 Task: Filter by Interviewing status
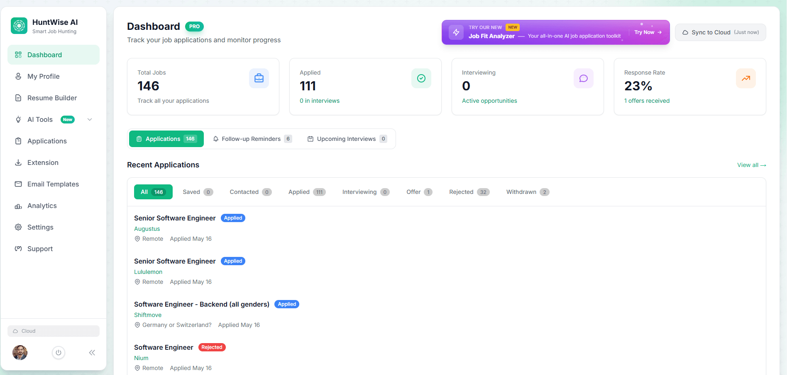coord(366,192)
